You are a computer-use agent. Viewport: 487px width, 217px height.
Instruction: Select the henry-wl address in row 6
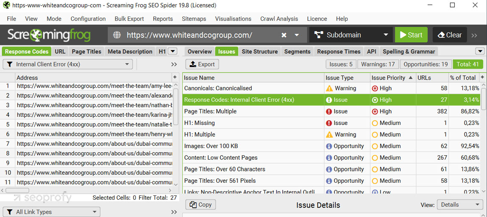point(95,134)
